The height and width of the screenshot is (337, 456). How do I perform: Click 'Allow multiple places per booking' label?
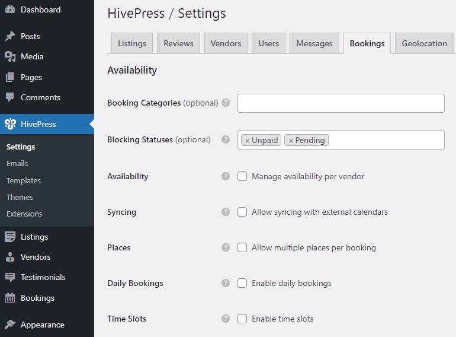click(x=314, y=247)
